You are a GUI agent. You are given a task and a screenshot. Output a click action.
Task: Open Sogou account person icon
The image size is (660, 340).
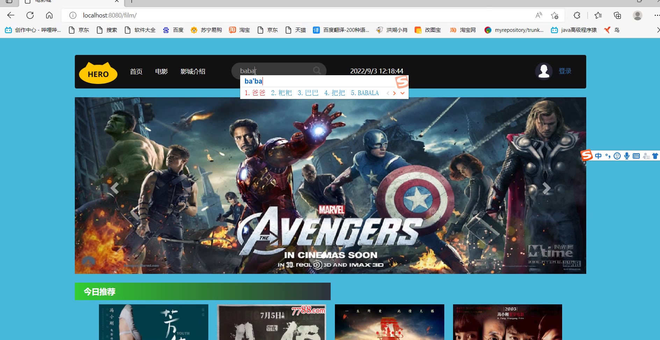click(646, 156)
